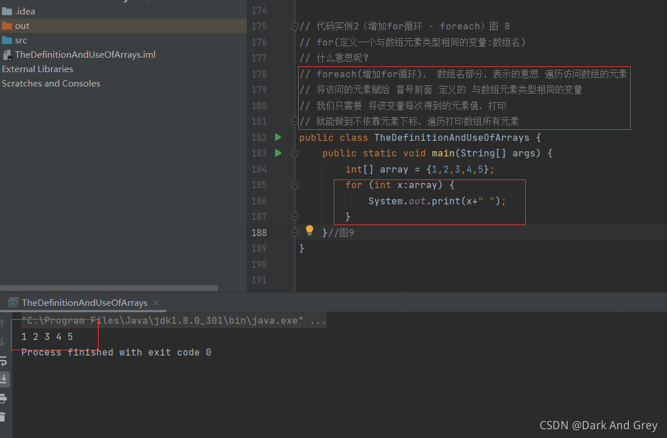The height and width of the screenshot is (438, 667).
Task: Select External Libraries in the project tree
Action: (37, 69)
